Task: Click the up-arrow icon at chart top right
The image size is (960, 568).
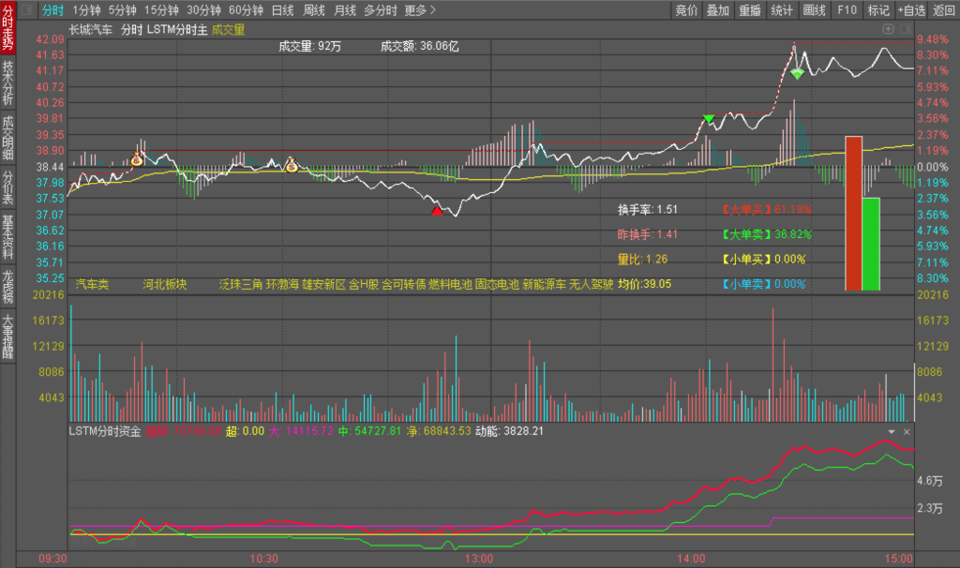Action: pyautogui.click(x=888, y=29)
